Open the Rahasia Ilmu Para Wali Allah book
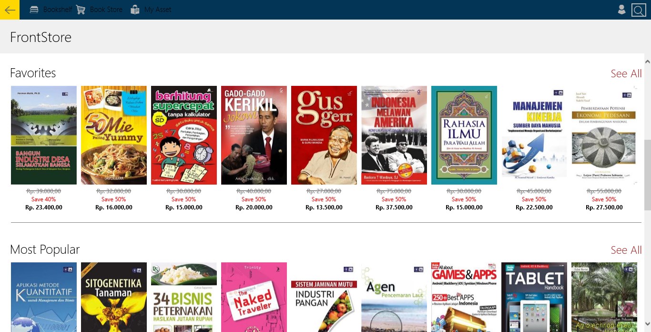Viewport: 651px width, 332px height. pyautogui.click(x=464, y=135)
